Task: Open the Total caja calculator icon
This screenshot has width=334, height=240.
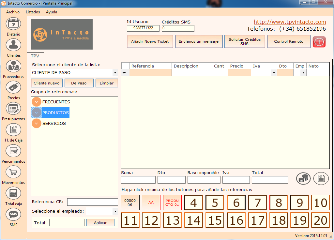Action: pos(13,193)
